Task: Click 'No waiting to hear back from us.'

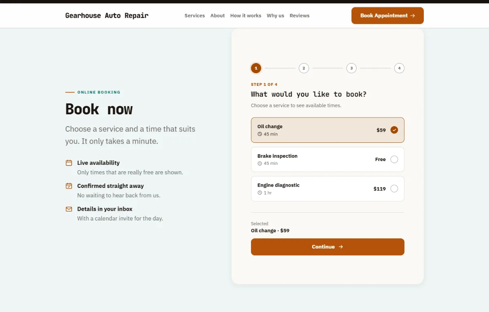Action: pos(119,195)
